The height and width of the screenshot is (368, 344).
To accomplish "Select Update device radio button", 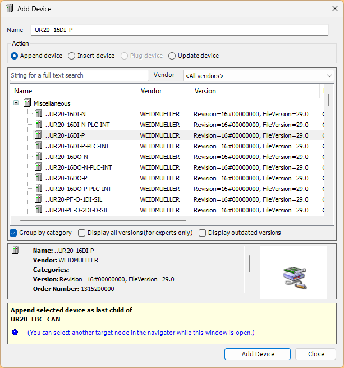I will [172, 56].
